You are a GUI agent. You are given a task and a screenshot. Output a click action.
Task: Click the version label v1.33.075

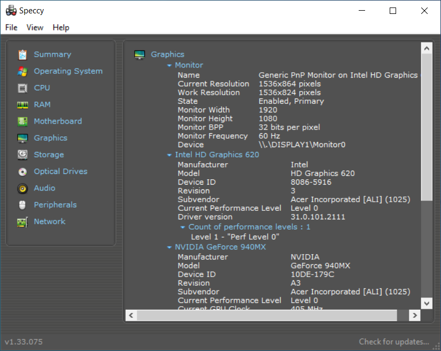(x=24, y=342)
